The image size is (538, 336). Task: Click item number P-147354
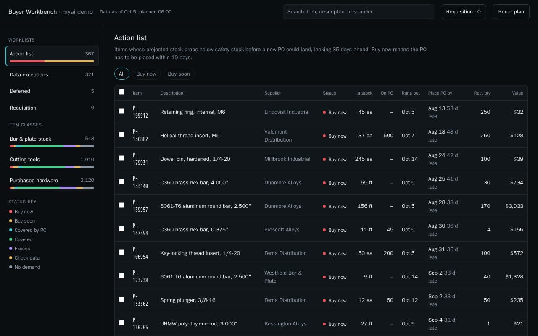coord(140,229)
